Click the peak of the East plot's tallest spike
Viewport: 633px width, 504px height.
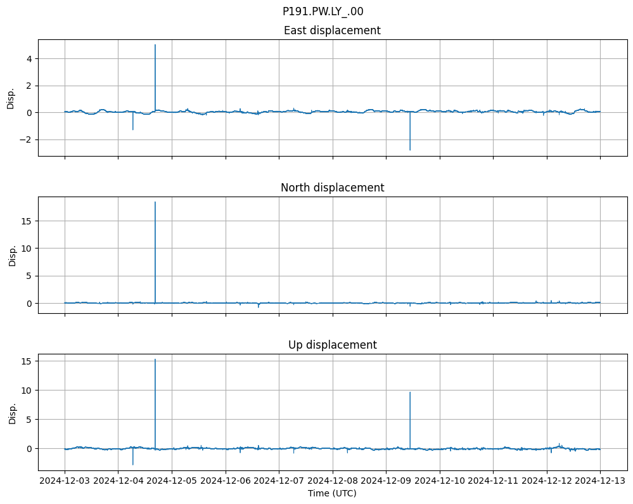(155, 45)
